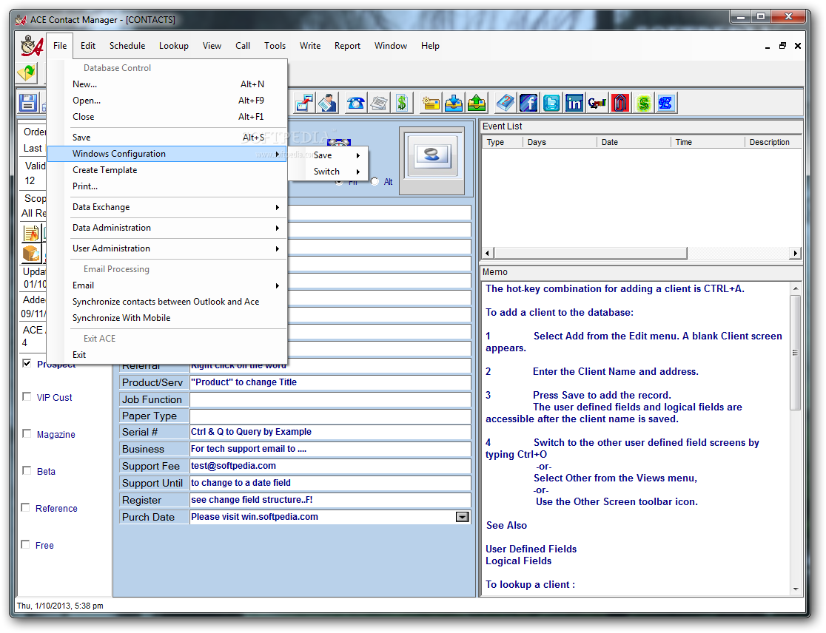Click the Facebook toolbar icon

pos(528,103)
